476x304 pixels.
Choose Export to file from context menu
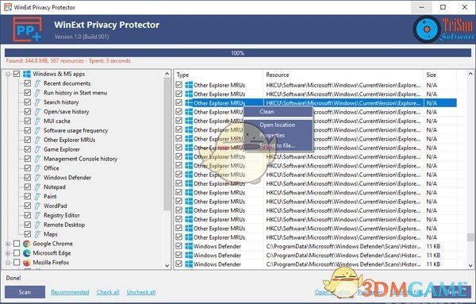278,145
